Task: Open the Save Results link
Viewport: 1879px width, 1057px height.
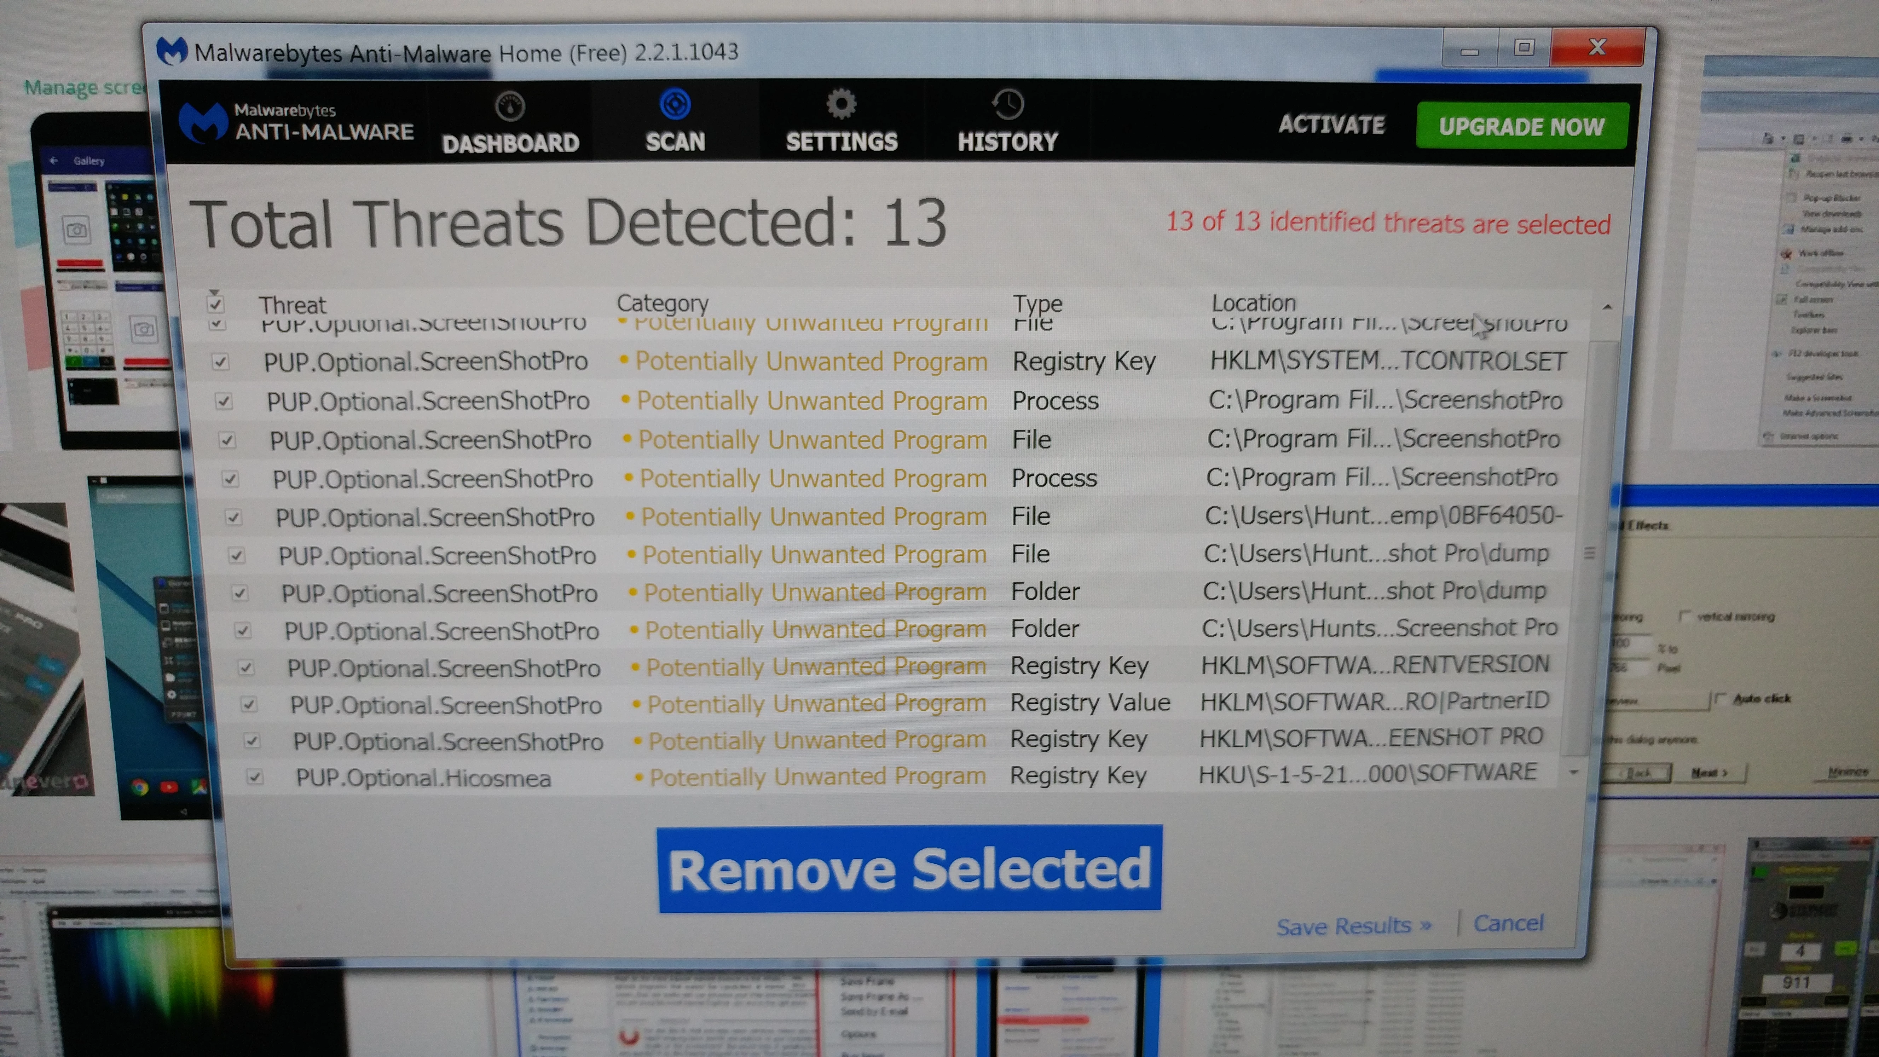Action: coord(1354,926)
